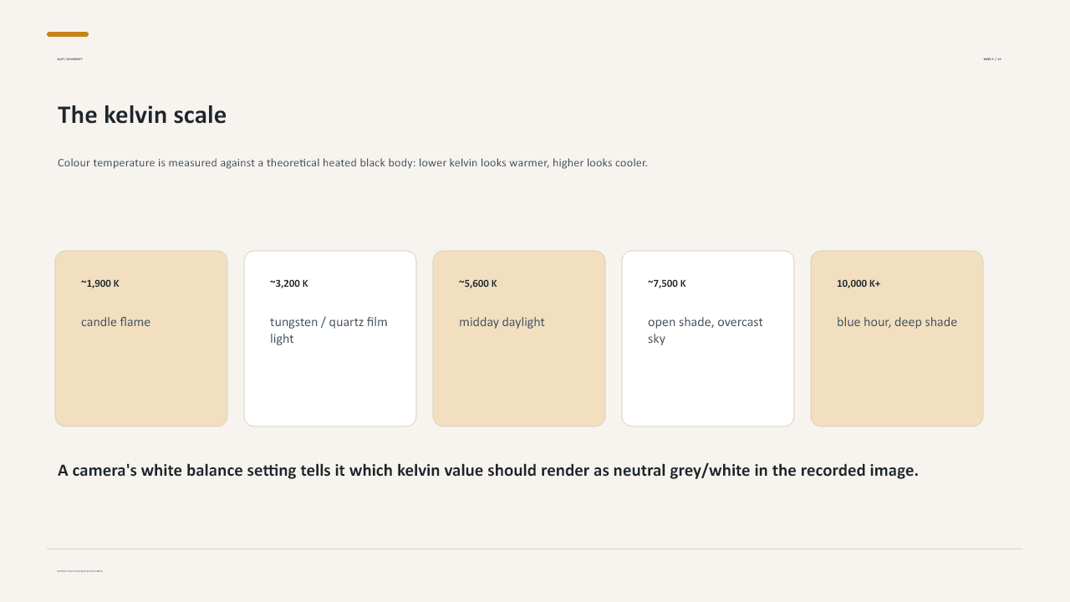Select the ~5,600 K midday daylight card
Viewport: 1070px width, 602px height.
[x=519, y=339]
